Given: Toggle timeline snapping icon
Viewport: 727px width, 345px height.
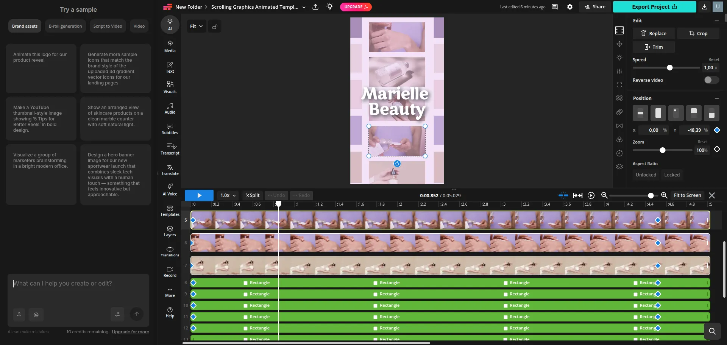Looking at the screenshot, I should coord(563,195).
